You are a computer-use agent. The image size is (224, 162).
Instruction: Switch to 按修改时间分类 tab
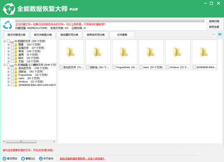click(x=96, y=35)
